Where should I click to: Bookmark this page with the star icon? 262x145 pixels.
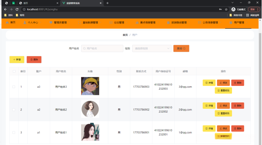[226, 9]
